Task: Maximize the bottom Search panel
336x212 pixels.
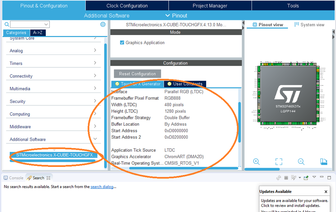Action: click(x=329, y=177)
